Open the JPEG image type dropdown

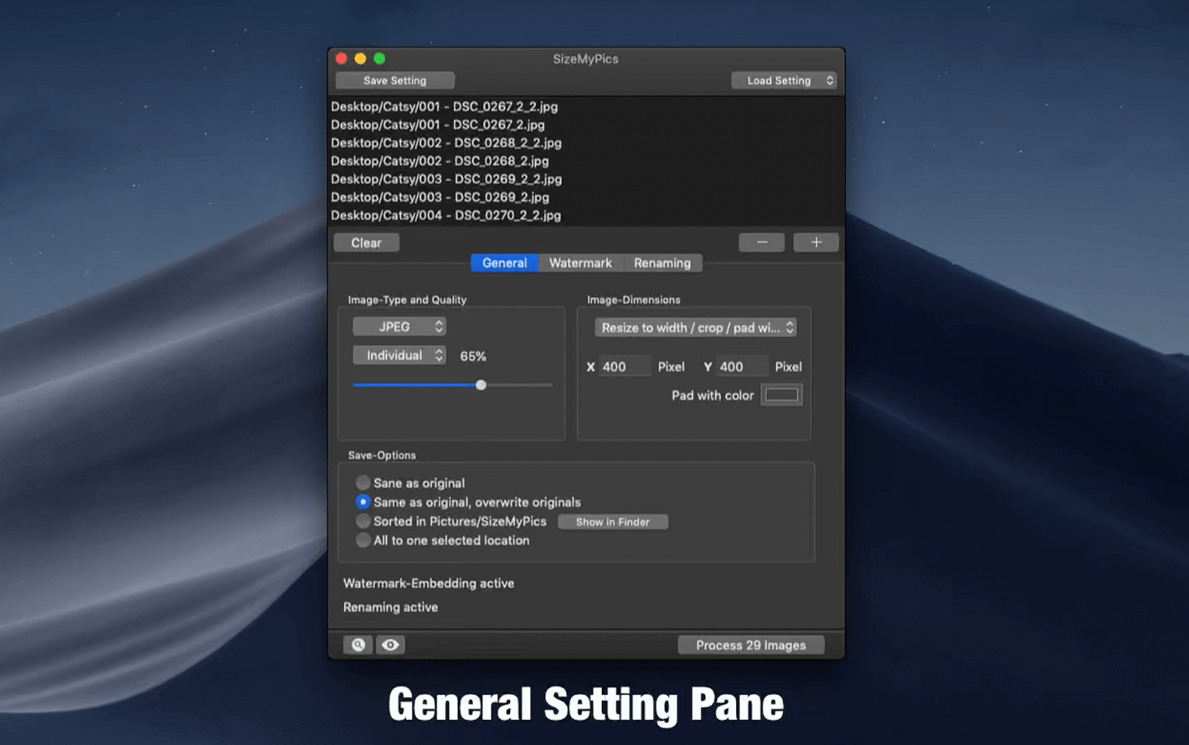click(x=399, y=326)
